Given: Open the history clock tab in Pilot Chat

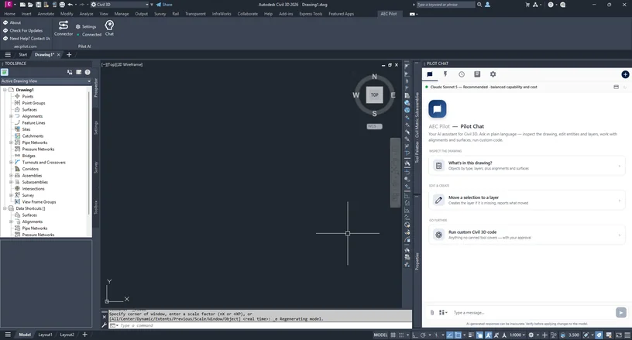Looking at the screenshot, I should pos(462,74).
